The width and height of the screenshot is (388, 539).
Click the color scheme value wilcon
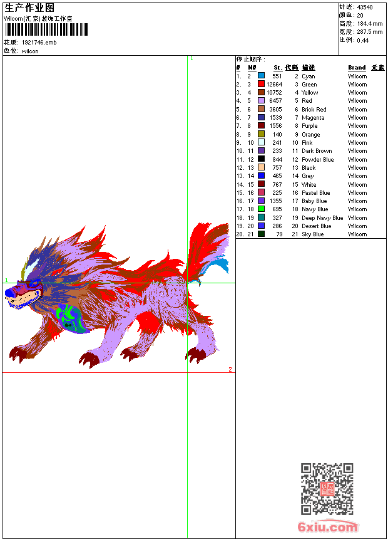pos(30,51)
